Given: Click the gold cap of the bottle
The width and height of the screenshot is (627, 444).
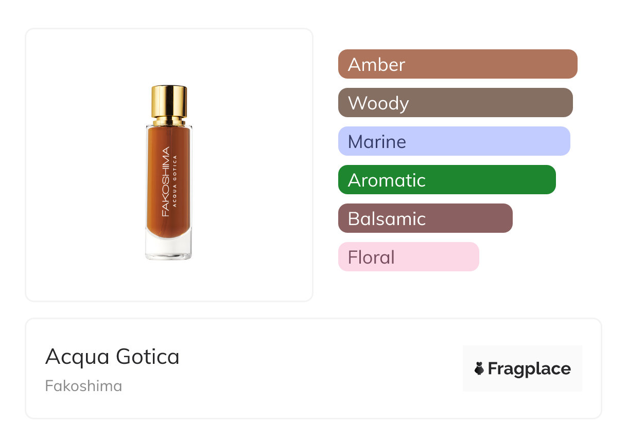Looking at the screenshot, I should [169, 101].
